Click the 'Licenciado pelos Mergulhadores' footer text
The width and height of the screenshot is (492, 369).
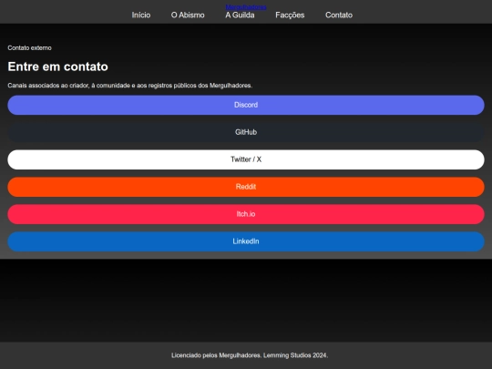coord(250,355)
